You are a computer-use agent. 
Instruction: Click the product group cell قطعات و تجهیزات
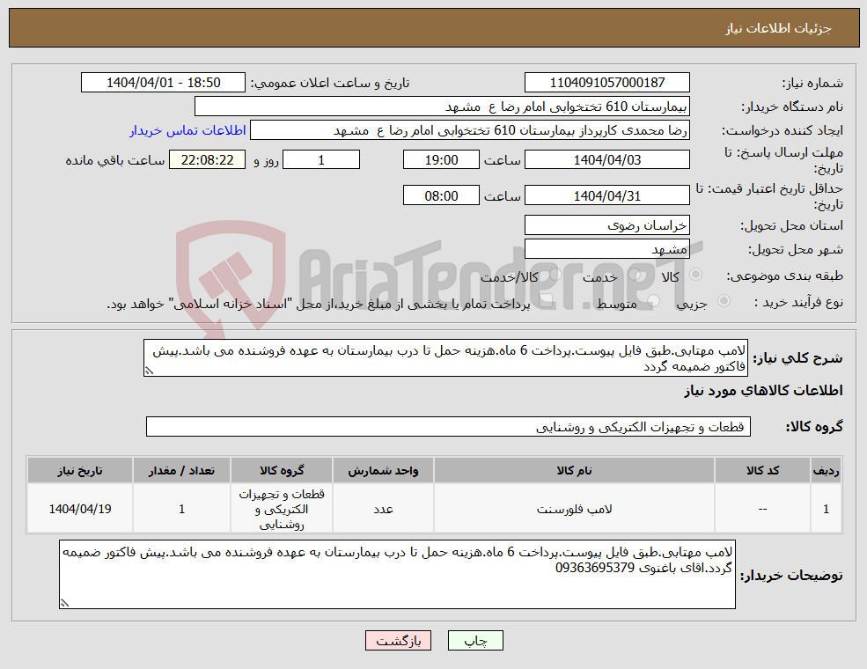tap(282, 509)
